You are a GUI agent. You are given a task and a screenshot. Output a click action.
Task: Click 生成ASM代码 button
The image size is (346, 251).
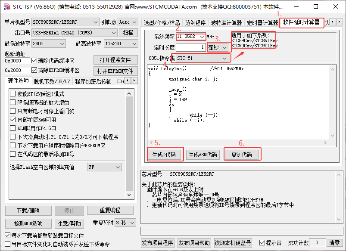203,155
